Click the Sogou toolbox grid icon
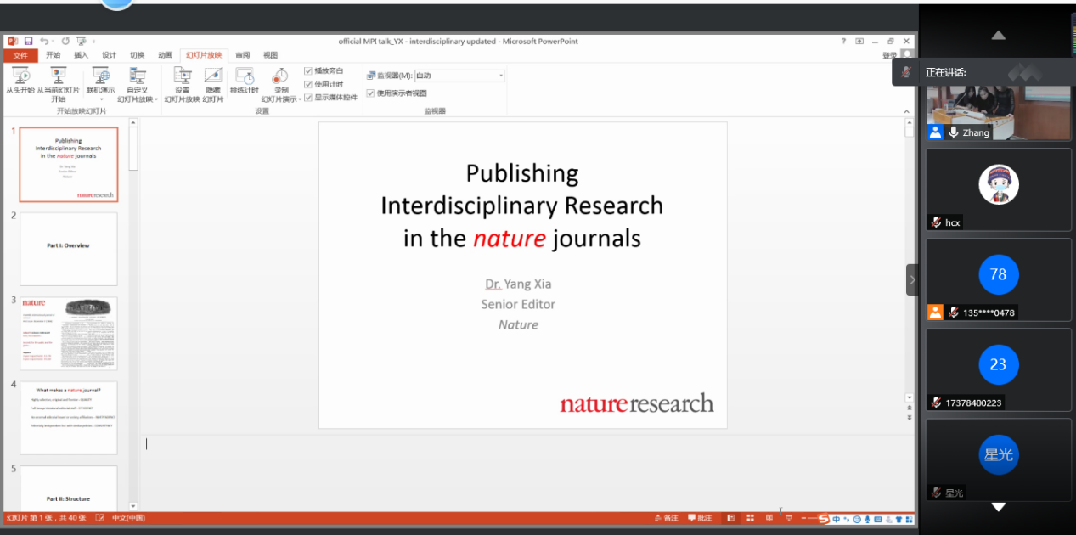 click(910, 519)
